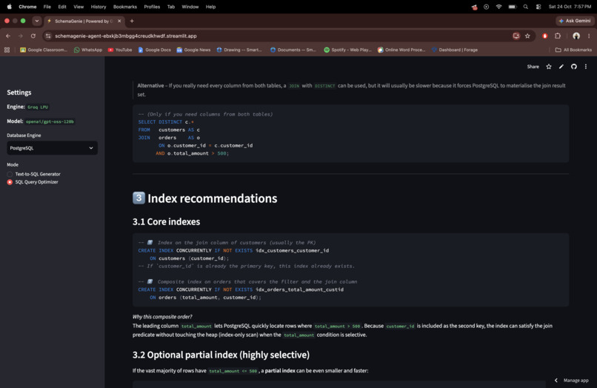Open the Tab menu
Viewport: 597px width, 388px height.
pos(171,7)
